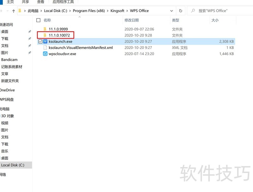Click Program Files (x86) breadcrumb

click(x=89, y=11)
